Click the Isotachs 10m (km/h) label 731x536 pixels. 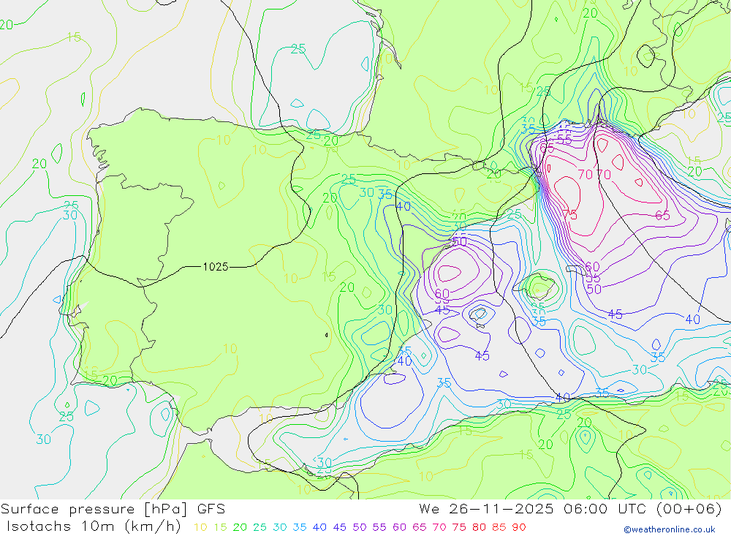pos(94,526)
